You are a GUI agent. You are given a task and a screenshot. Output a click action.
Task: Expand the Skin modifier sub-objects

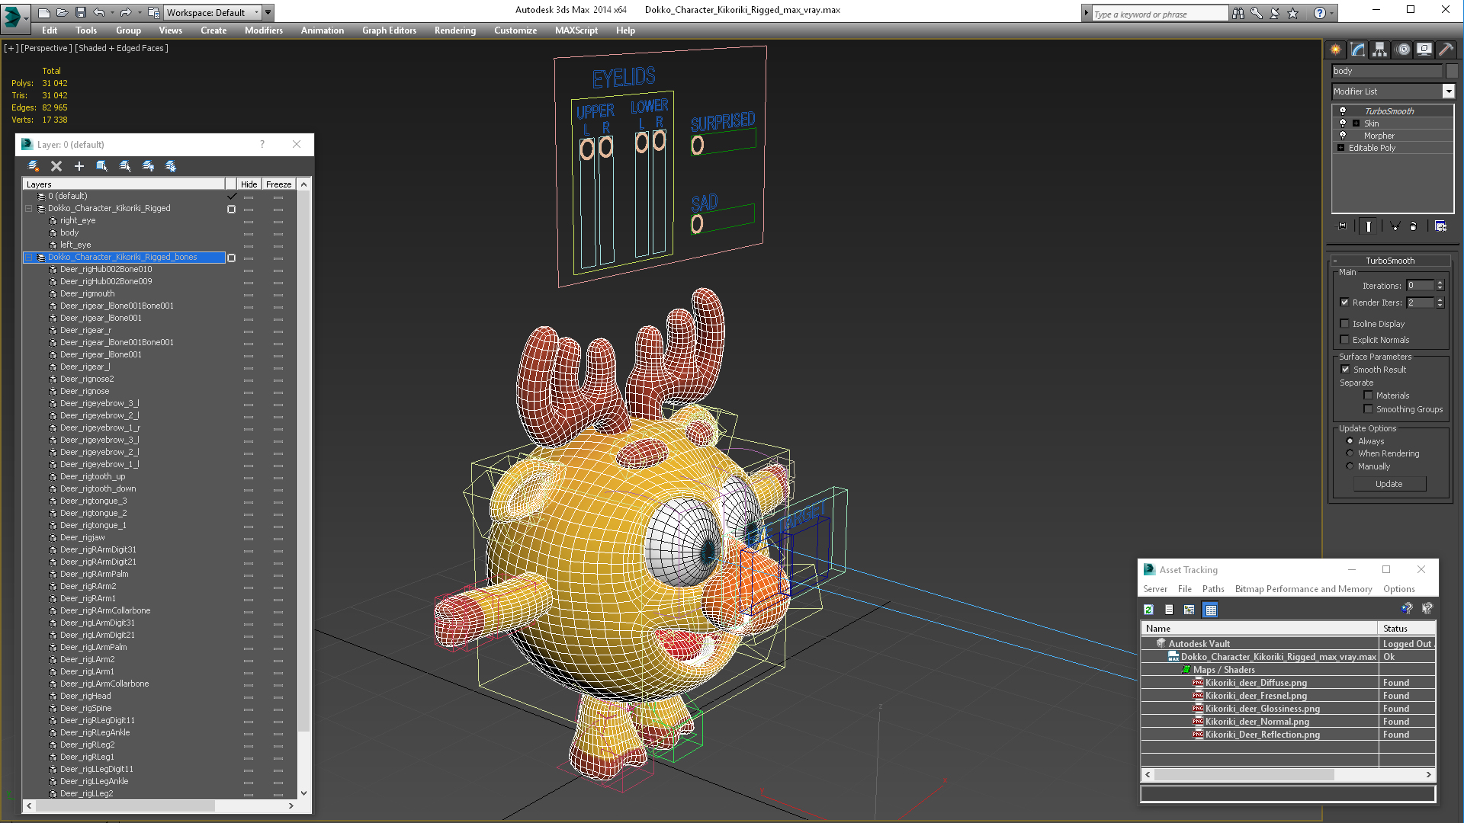point(1356,123)
